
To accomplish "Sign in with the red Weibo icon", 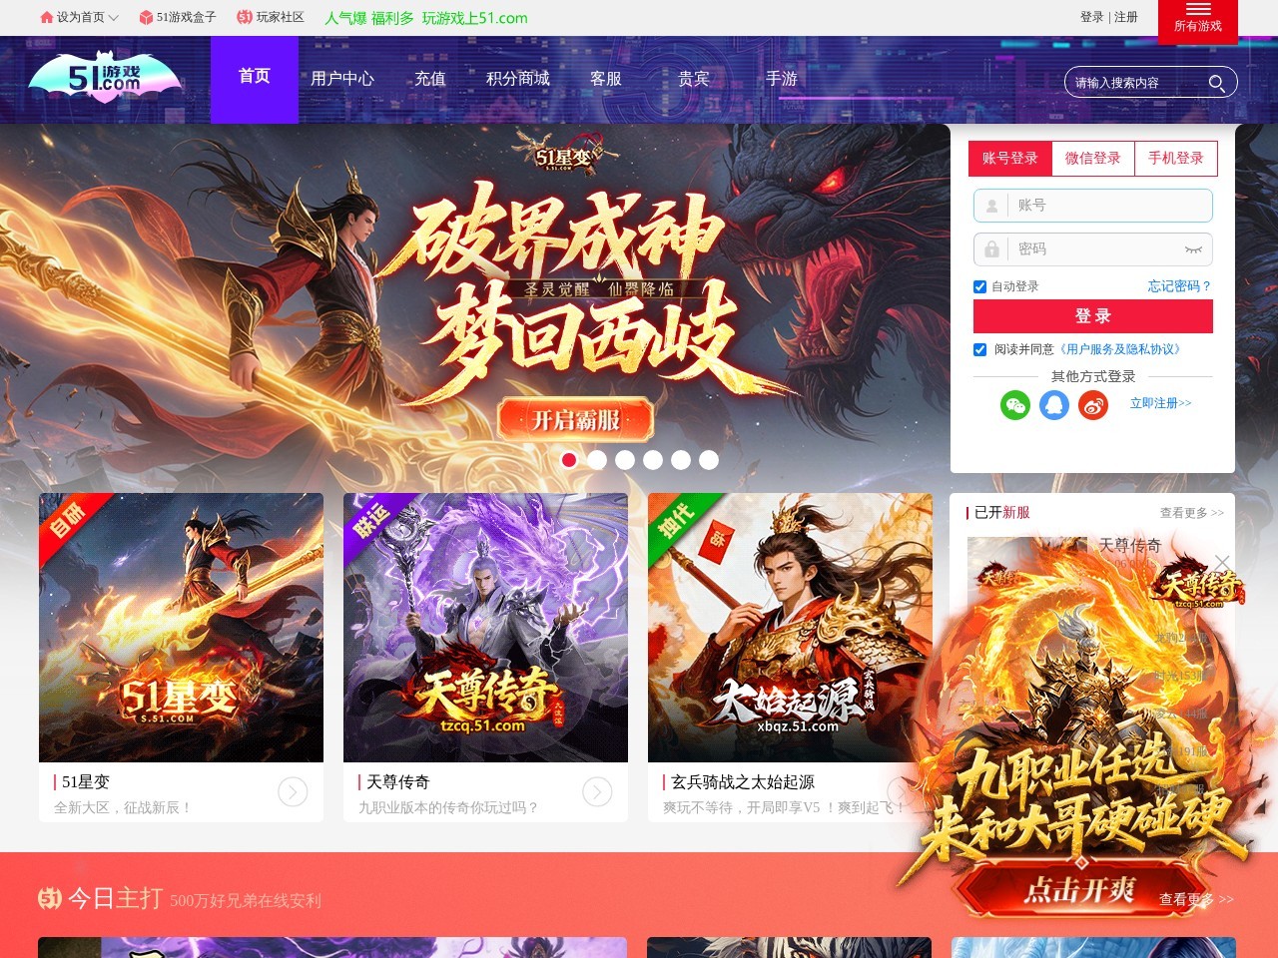I will tap(1093, 404).
